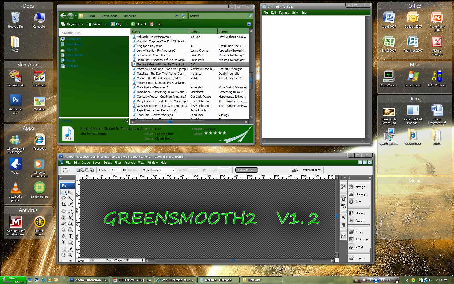Select the Clone Stamp tool

[64, 217]
